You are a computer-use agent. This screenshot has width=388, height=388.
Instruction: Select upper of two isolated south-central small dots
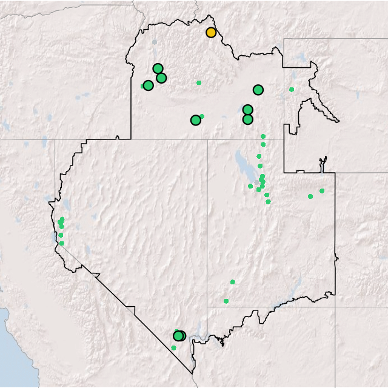point(232,282)
